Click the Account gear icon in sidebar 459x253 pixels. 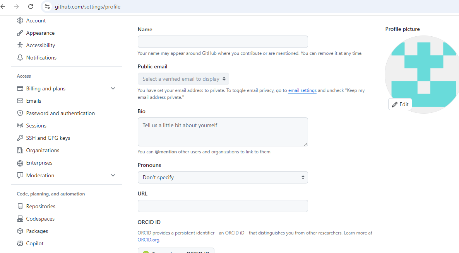[20, 20]
